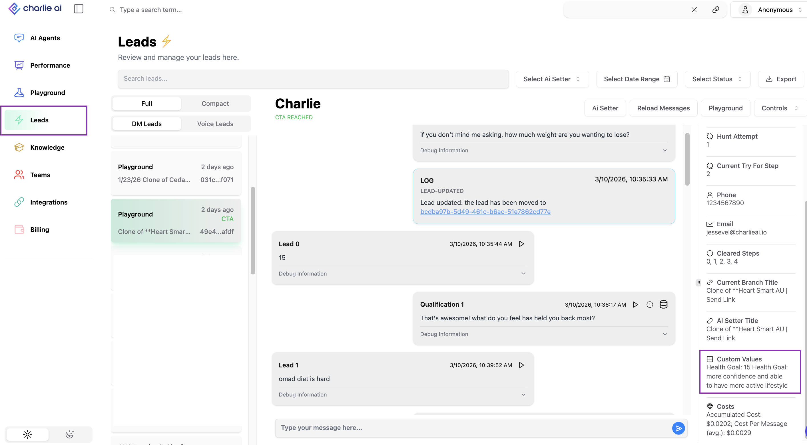Click the drag handle beside the details panel
The height and width of the screenshot is (445, 807).
698,283
